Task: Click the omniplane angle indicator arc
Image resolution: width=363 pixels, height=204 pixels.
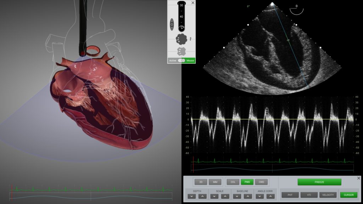Action: (296, 11)
